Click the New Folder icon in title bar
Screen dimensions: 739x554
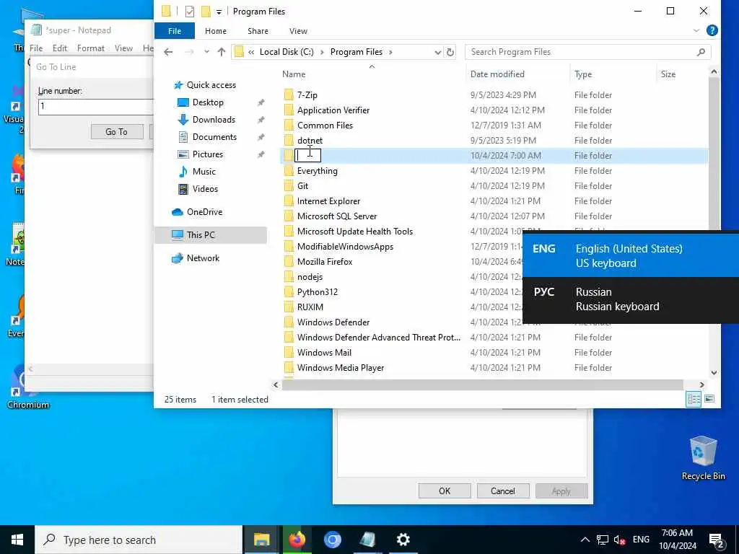pyautogui.click(x=206, y=12)
